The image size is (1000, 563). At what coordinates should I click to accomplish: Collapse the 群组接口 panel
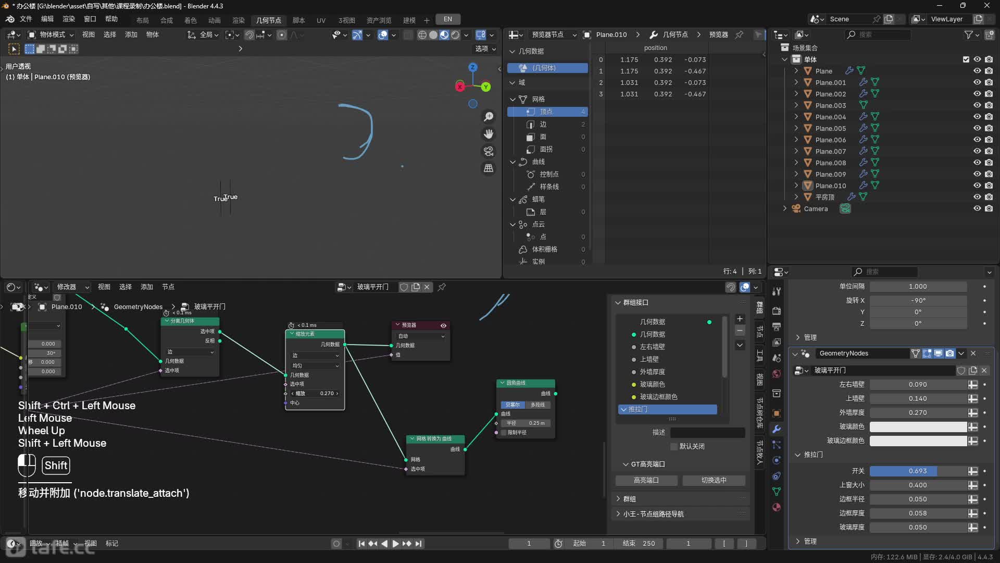coord(618,303)
